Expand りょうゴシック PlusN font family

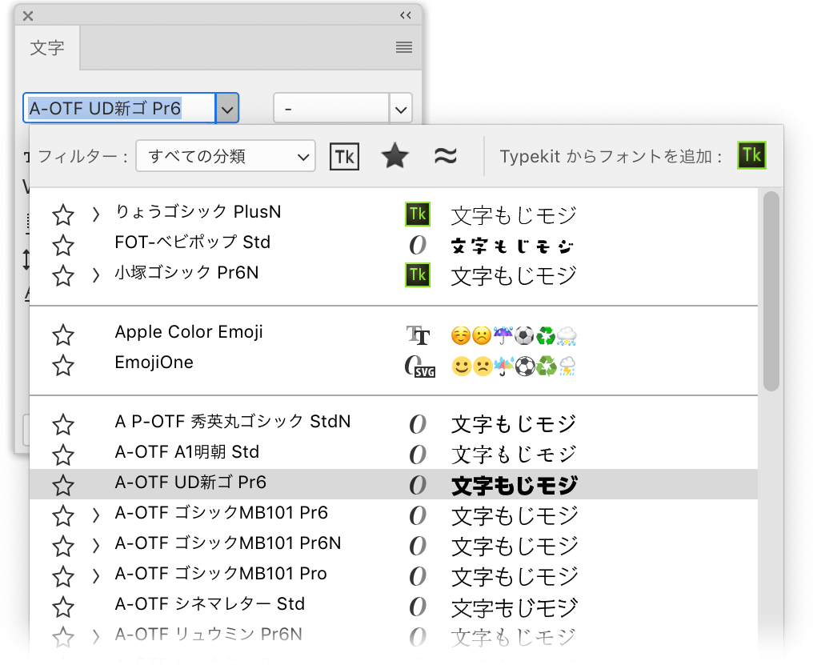tap(95, 214)
